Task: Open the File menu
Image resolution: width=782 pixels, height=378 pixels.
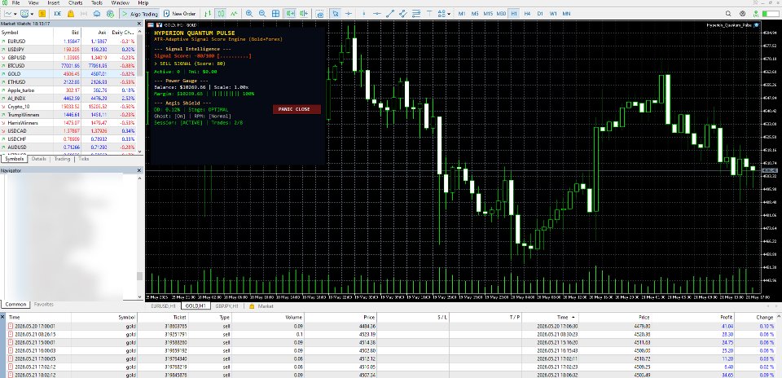Action: click(x=16, y=3)
